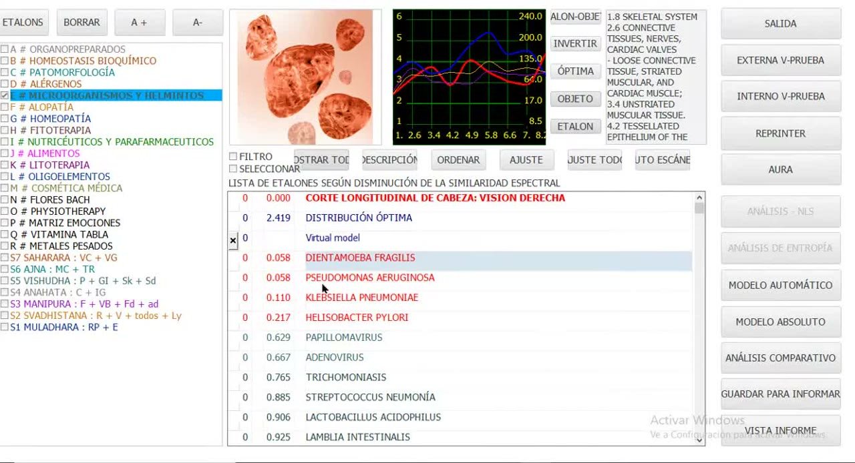Tick the F # ALOPATÍA checkbox

pos(5,107)
